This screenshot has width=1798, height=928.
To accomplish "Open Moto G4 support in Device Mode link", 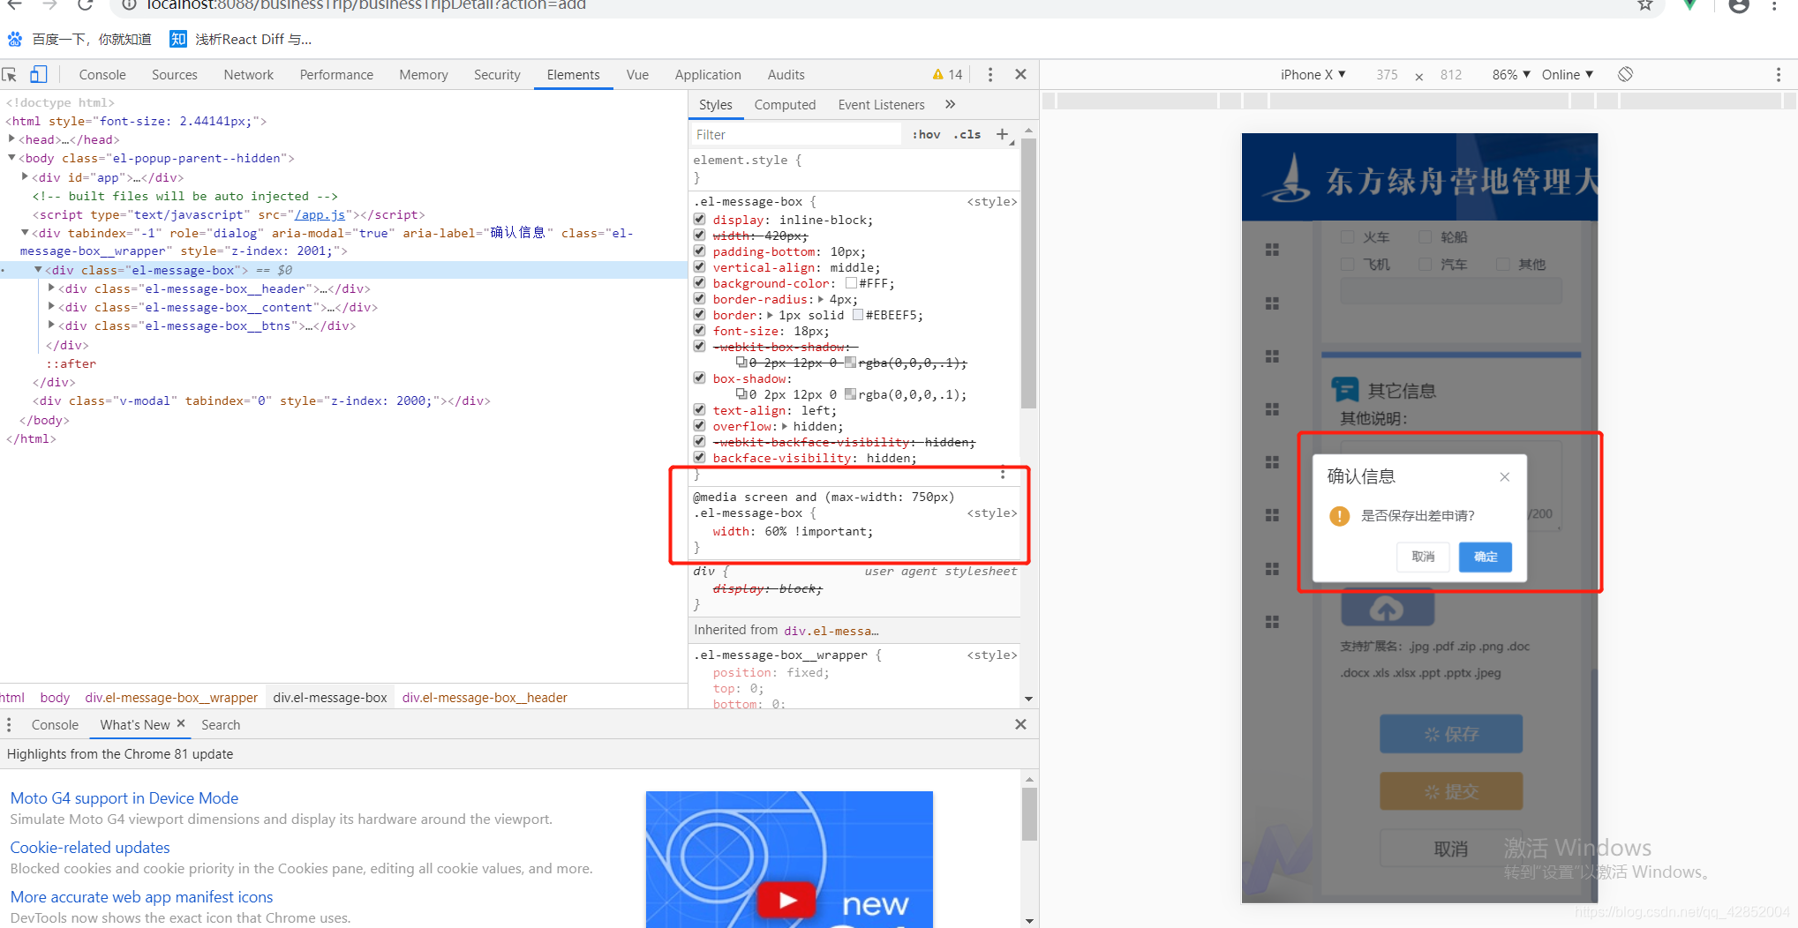I will tap(124, 798).
